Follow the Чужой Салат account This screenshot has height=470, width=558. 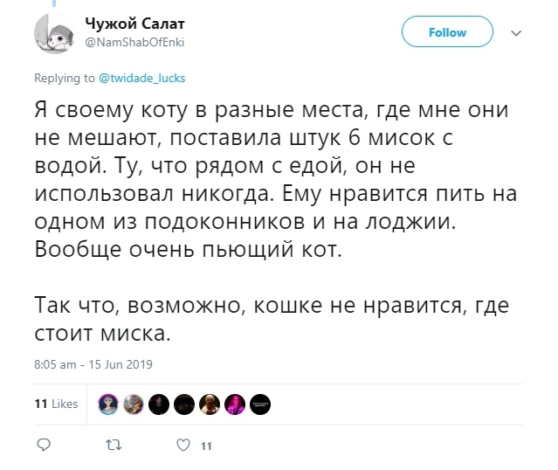coord(447,32)
